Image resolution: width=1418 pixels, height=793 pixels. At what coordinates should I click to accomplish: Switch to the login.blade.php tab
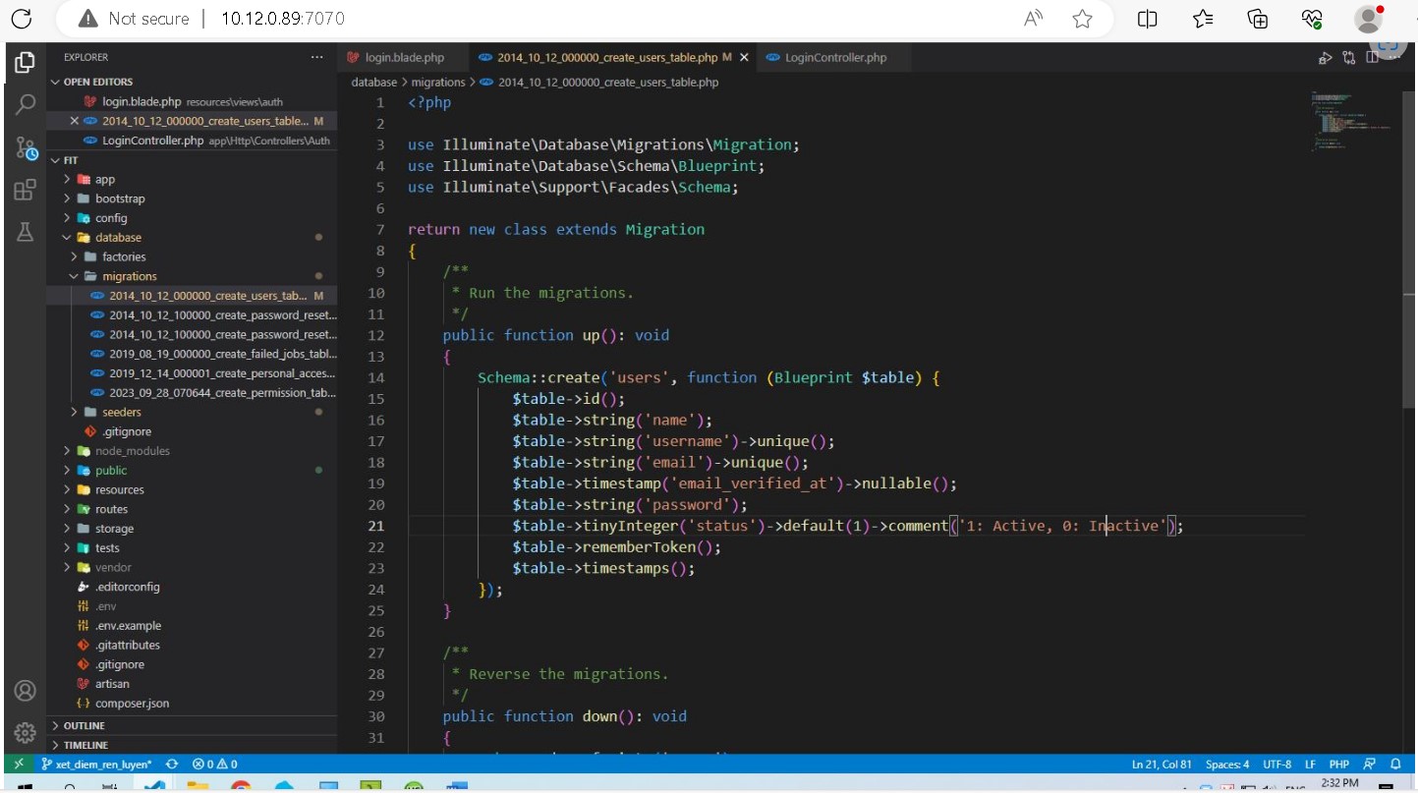(404, 58)
